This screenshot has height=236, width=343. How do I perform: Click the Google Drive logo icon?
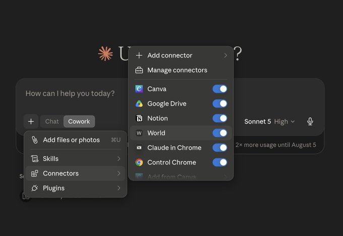[139, 104]
